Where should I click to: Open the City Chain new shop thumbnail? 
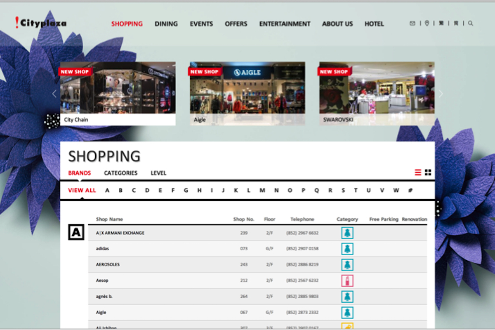[118, 94]
